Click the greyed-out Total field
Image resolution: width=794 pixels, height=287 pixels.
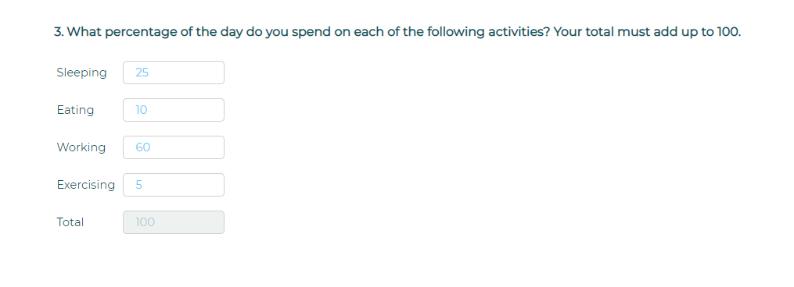point(174,221)
